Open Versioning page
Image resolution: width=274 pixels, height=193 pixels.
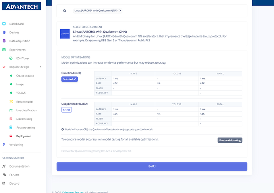click(16, 145)
